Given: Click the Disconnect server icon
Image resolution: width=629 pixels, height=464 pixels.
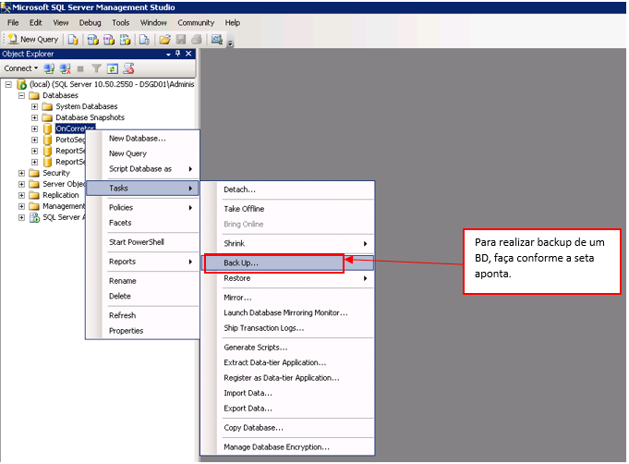Looking at the screenshot, I should 65,68.
